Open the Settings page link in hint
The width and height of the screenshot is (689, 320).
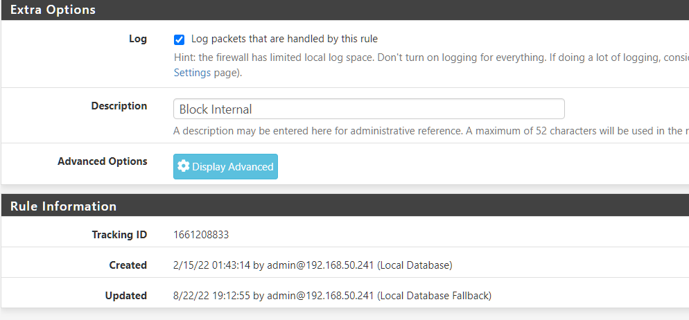(x=192, y=73)
